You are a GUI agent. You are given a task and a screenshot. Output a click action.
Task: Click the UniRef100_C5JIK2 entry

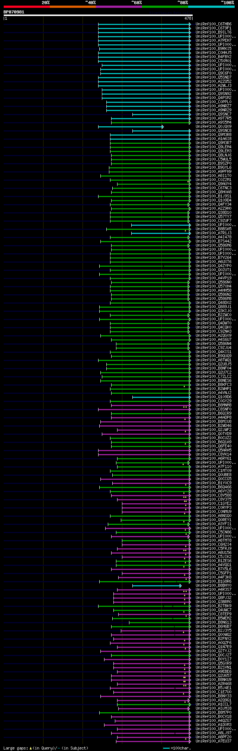tap(213, 557)
